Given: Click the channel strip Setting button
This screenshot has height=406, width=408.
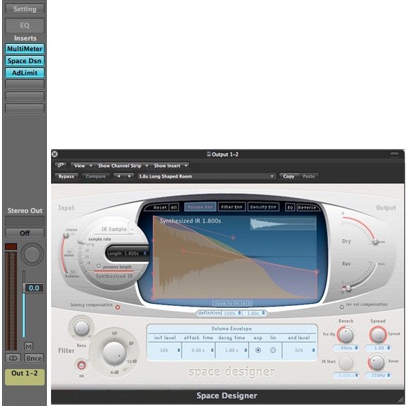Looking at the screenshot, I should point(25,9).
